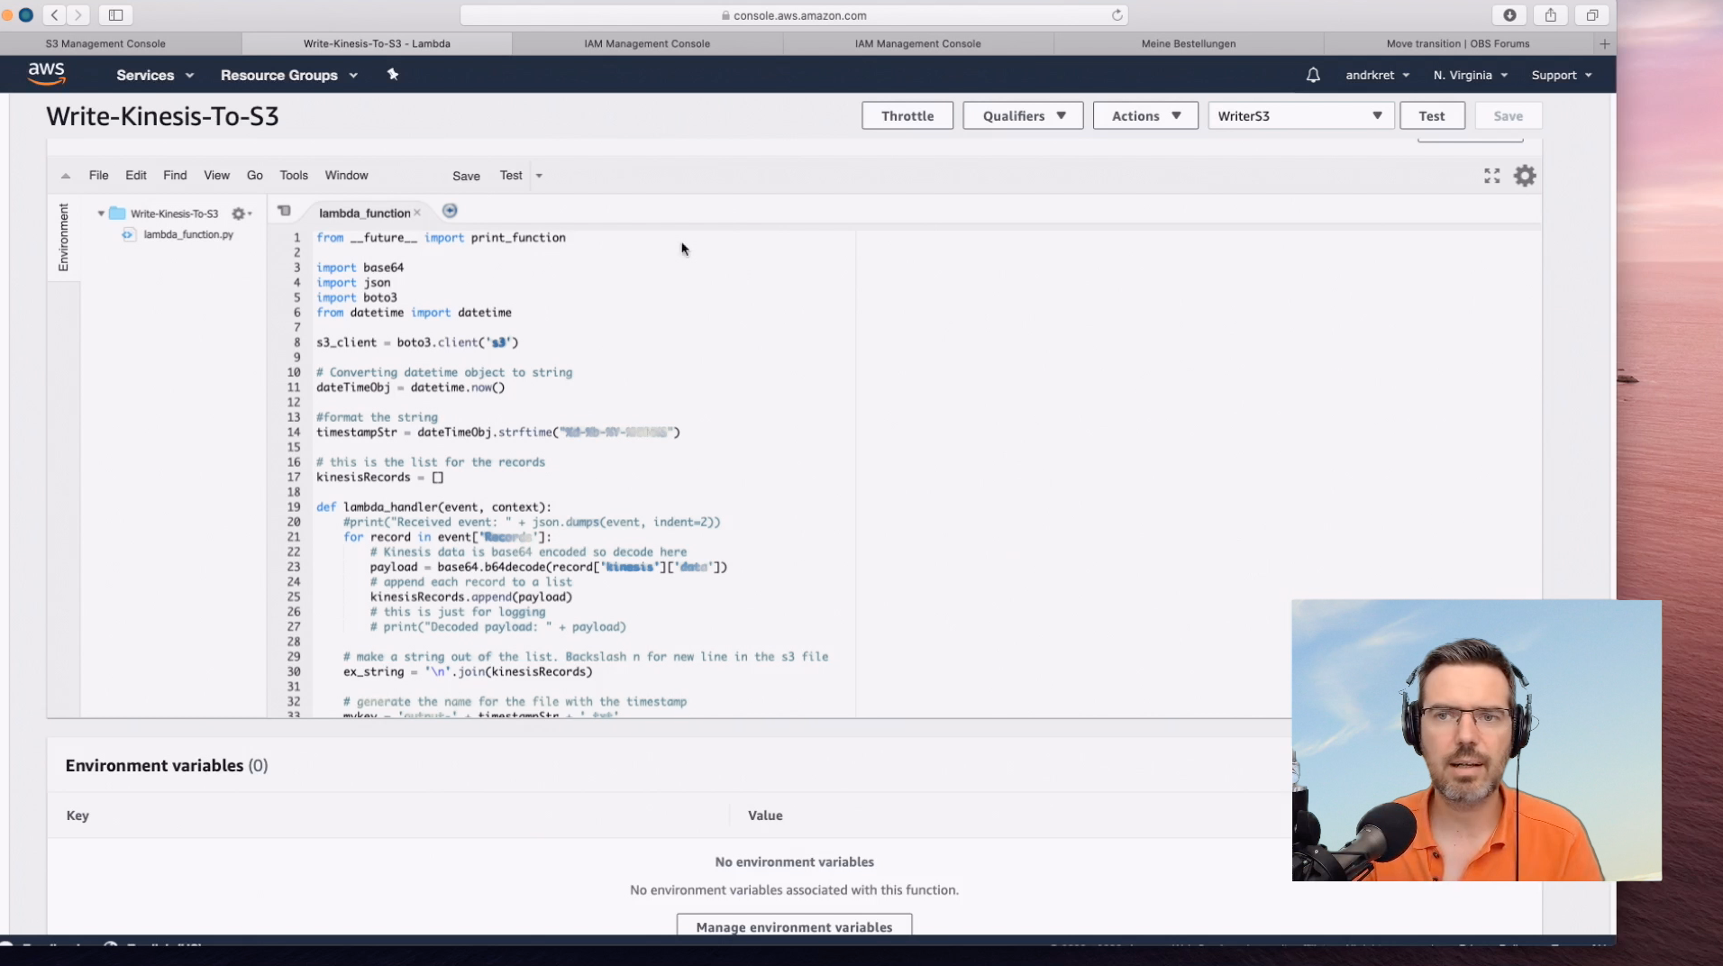1723x966 pixels.
Task: Open the View menu in editor
Action: (x=216, y=175)
